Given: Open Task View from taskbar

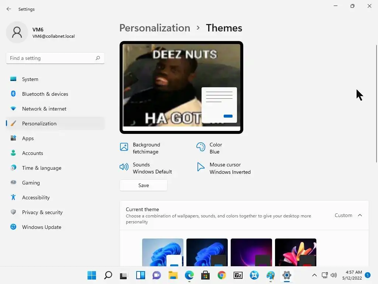Looking at the screenshot, I should pyautogui.click(x=124, y=275).
